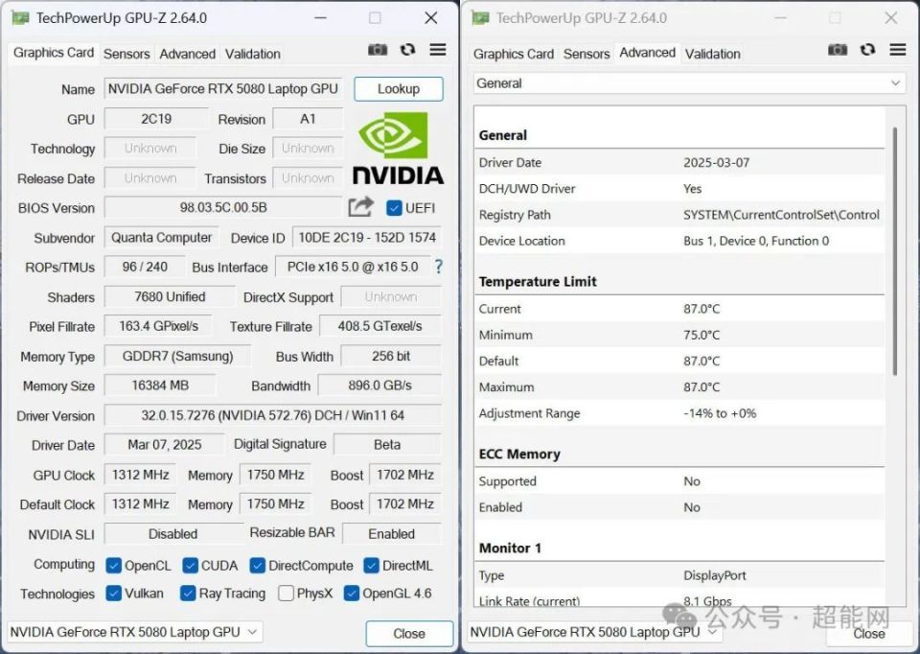Click the BIOS Version field
This screenshot has height=654, width=920.
click(223, 208)
